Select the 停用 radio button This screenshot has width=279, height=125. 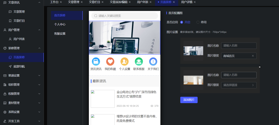[x=198, y=22]
